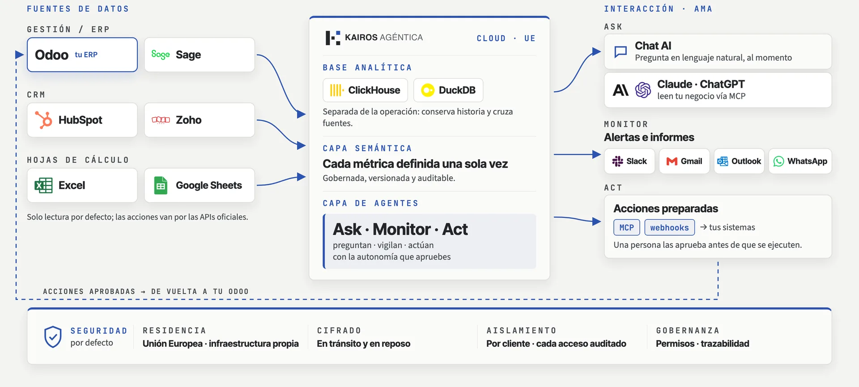Click the Gmail envelope icon
Screen dimensions: 859x387
coord(672,161)
